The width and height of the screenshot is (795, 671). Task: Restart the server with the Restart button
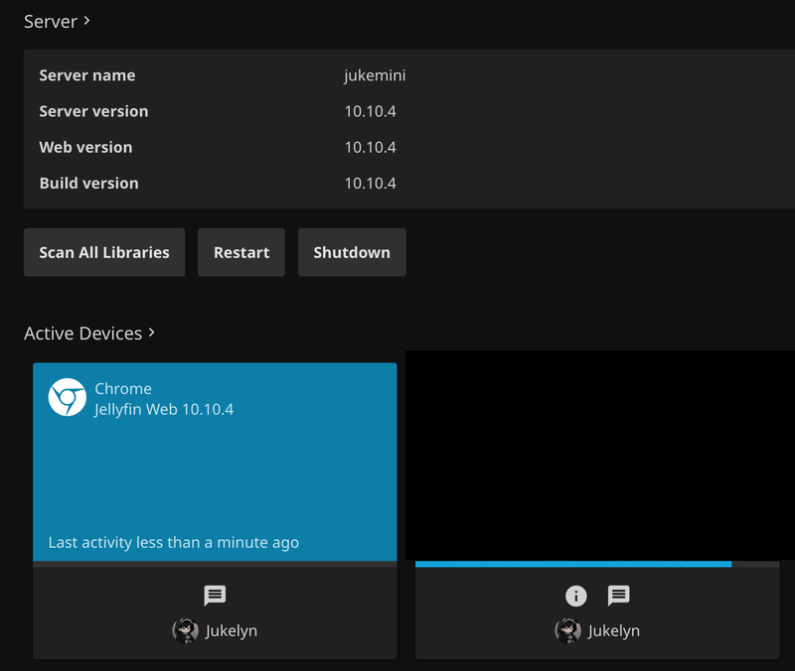coord(241,252)
